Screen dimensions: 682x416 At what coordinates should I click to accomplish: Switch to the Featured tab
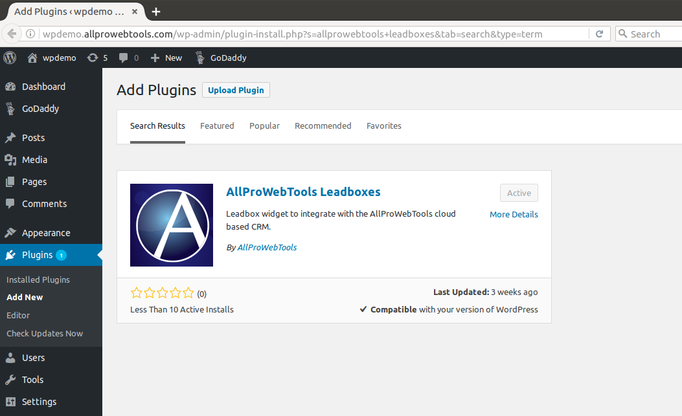coord(217,126)
